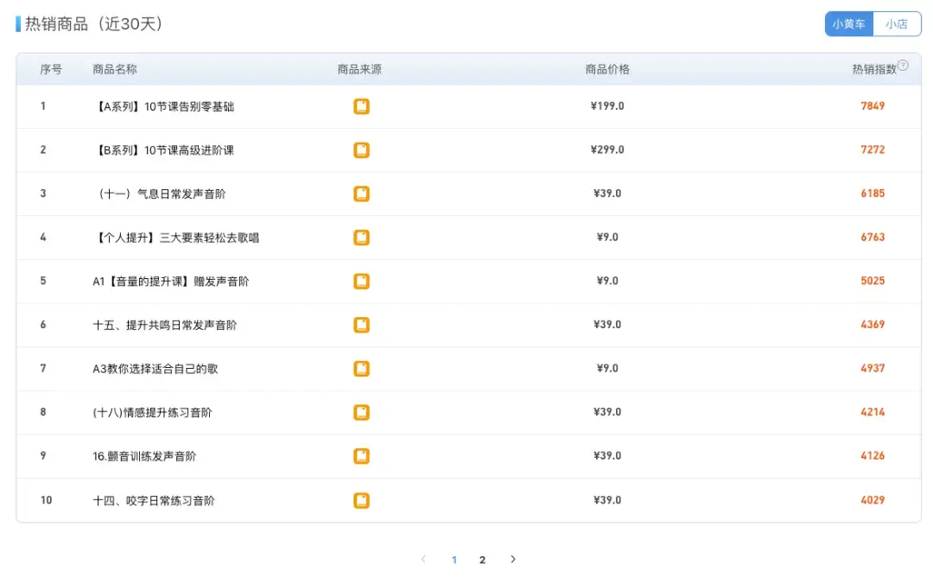Open product 十四、咬字日常练习音阶
This screenshot has height=577, width=933.
click(x=154, y=500)
